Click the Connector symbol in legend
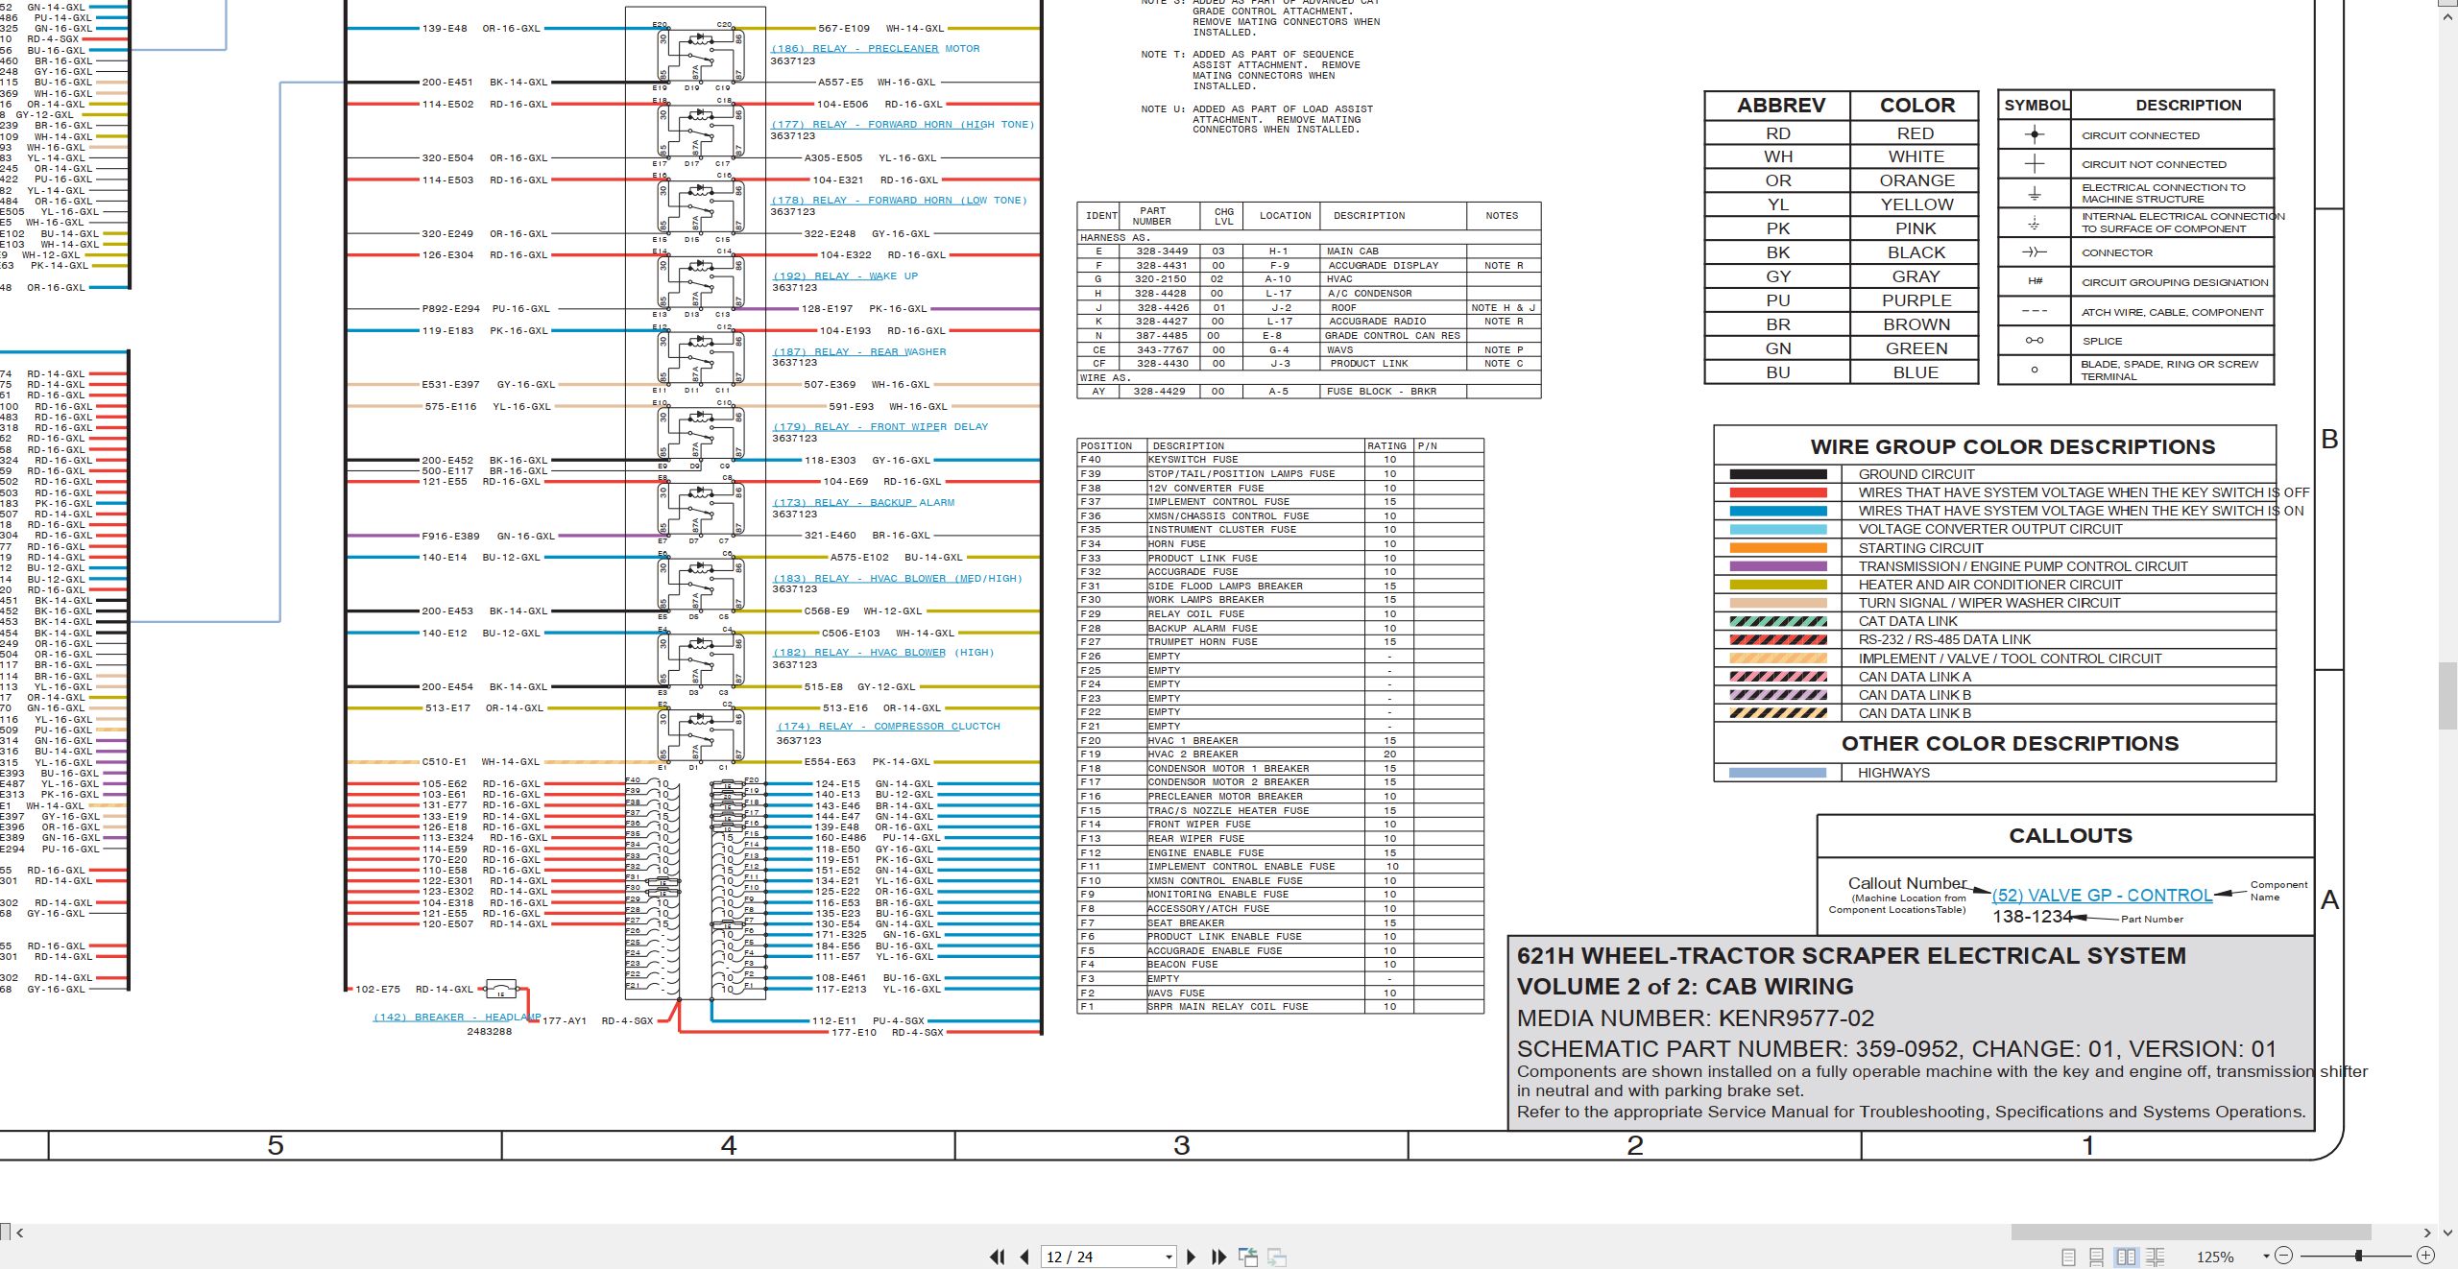2458x1269 pixels. 2034,252
